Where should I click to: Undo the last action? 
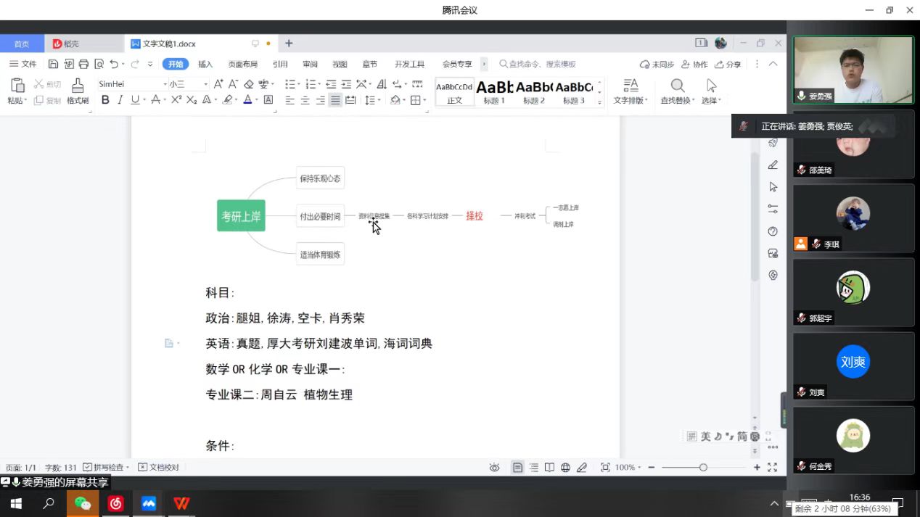click(x=114, y=64)
